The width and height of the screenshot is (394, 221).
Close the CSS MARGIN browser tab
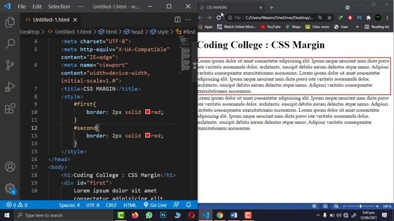(260, 7)
